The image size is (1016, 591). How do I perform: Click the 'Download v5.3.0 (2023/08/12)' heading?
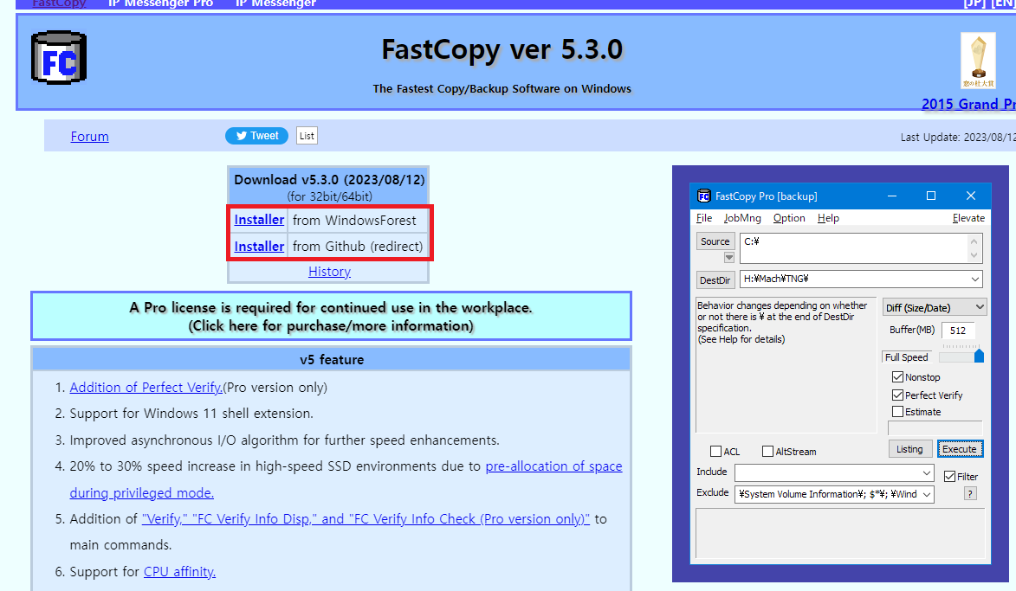pos(329,180)
